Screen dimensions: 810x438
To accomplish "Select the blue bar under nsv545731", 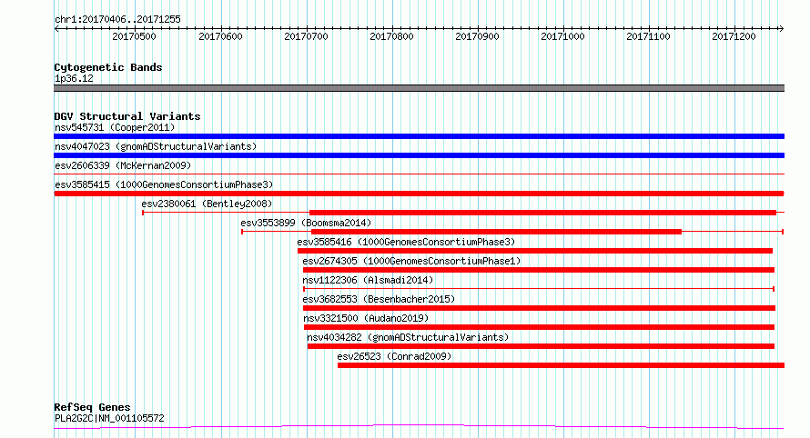I will [x=419, y=136].
